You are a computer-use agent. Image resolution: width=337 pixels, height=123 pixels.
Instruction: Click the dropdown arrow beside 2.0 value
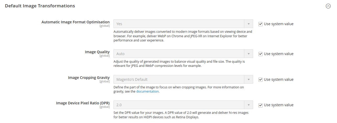click(x=248, y=105)
